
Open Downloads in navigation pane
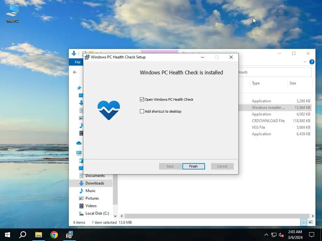pos(95,183)
